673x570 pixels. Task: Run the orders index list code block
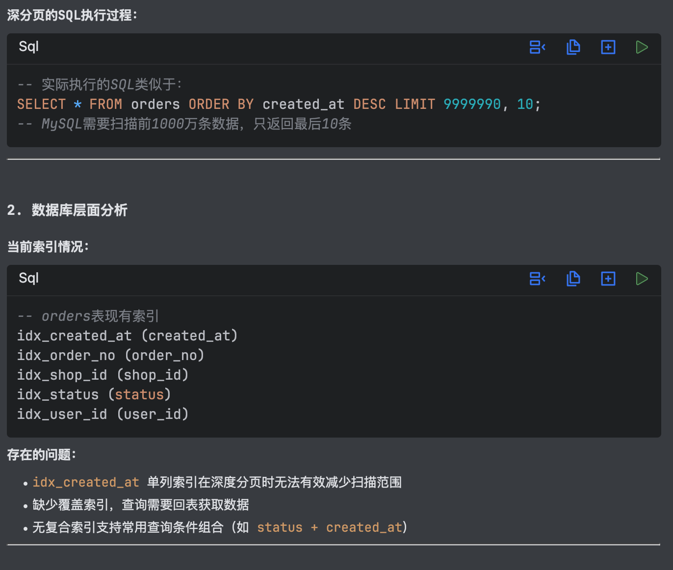[x=642, y=279]
